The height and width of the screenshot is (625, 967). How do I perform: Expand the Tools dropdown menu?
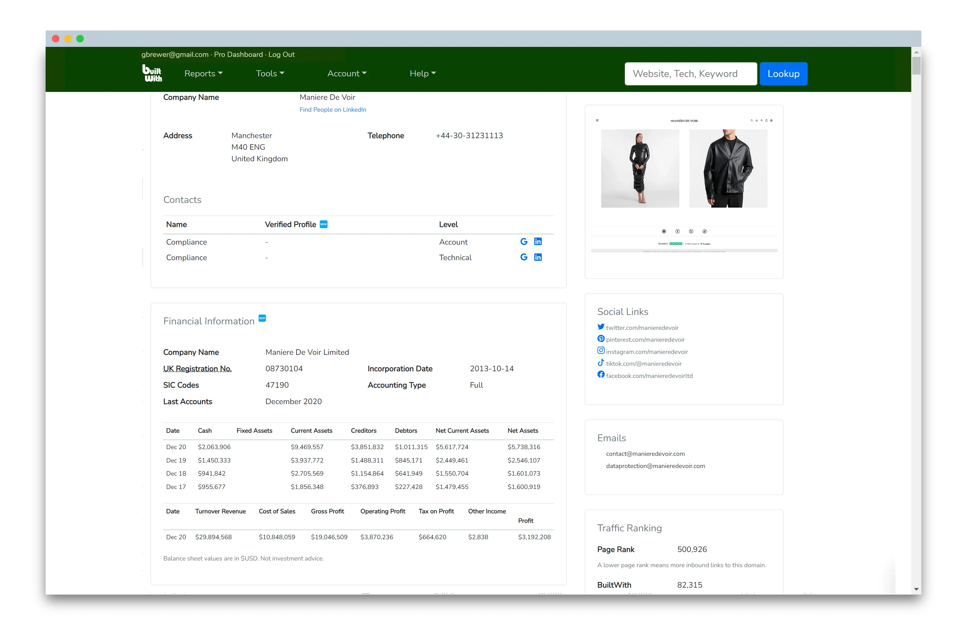point(270,73)
